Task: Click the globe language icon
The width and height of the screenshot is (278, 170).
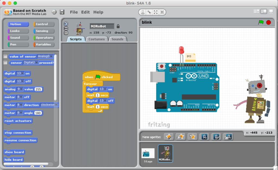Action: point(54,12)
